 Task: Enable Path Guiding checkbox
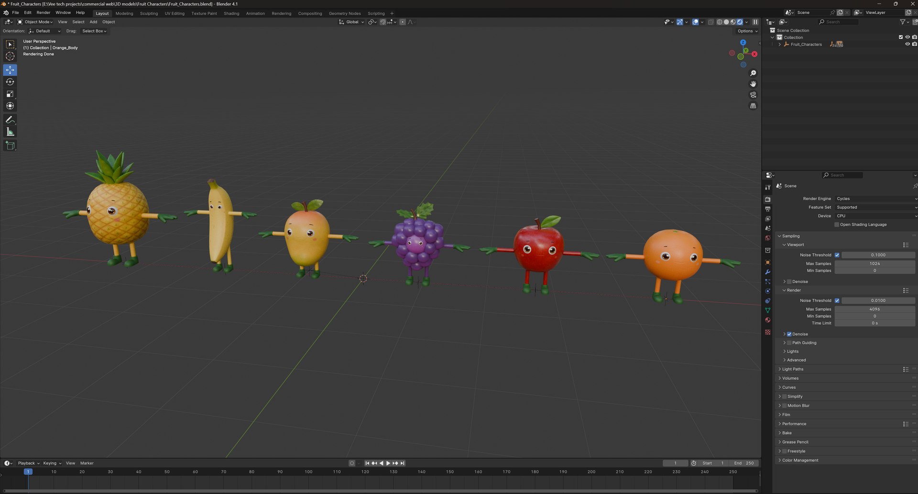[x=789, y=343]
